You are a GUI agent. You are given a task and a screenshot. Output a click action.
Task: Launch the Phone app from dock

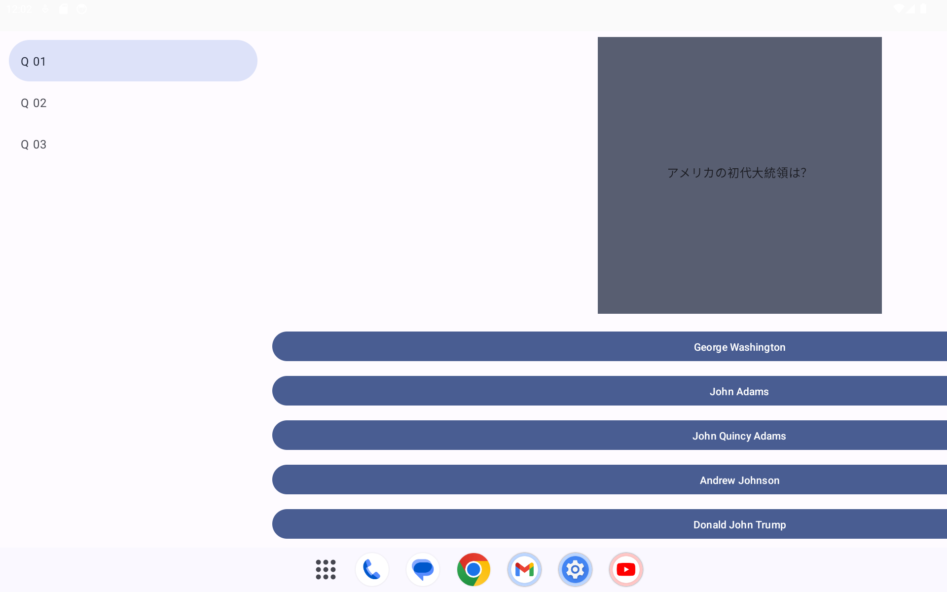point(372,569)
